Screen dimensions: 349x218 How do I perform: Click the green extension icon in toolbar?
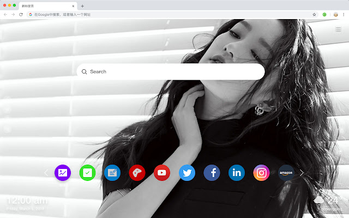pyautogui.click(x=324, y=15)
